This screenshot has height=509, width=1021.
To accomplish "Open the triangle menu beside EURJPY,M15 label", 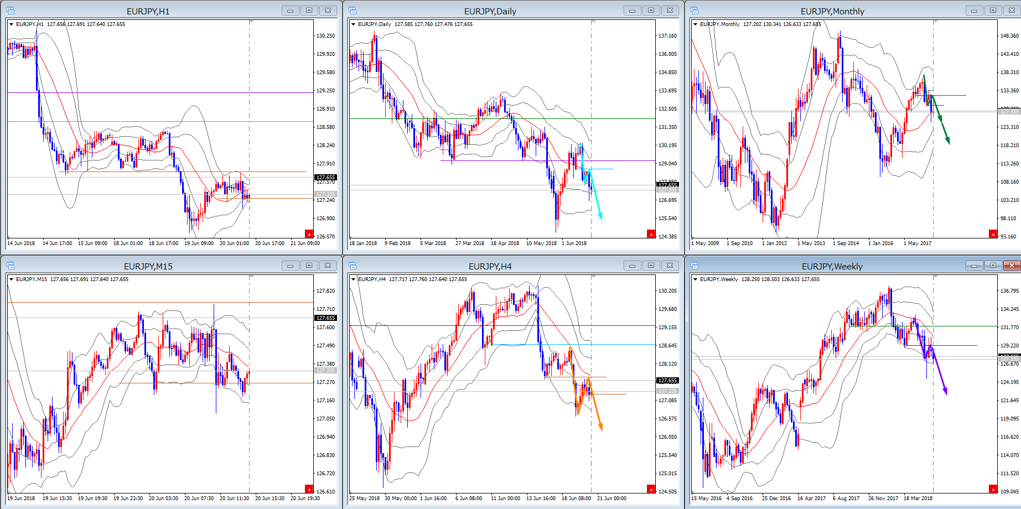I will click(x=11, y=279).
